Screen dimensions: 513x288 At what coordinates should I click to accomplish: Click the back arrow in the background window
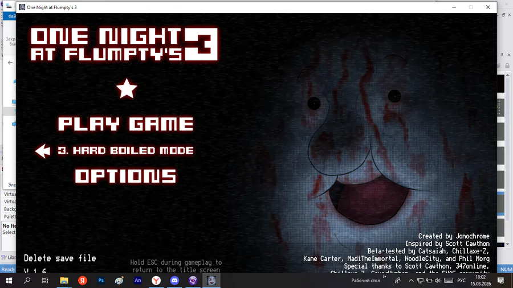coord(10,63)
